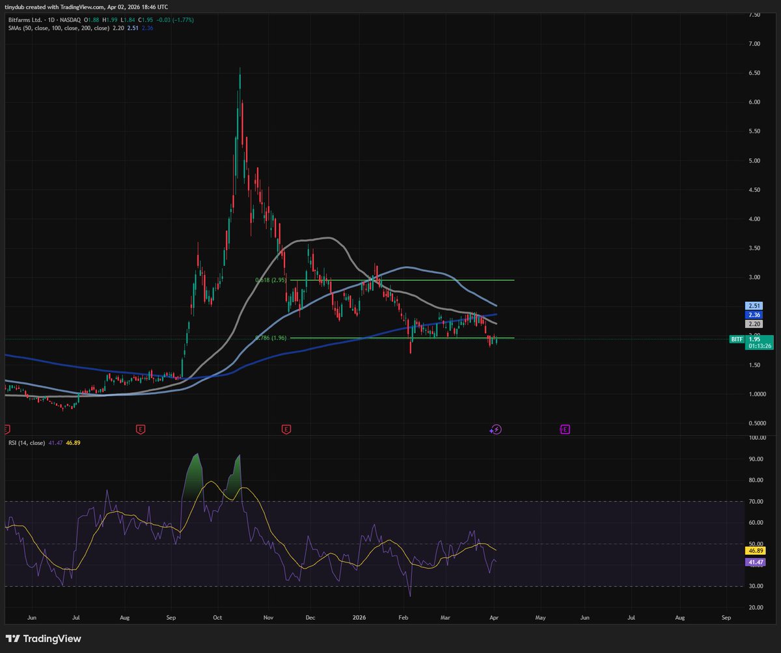The height and width of the screenshot is (653, 781).
Task: Click the 5.00 price axis label
Action: click(x=755, y=161)
